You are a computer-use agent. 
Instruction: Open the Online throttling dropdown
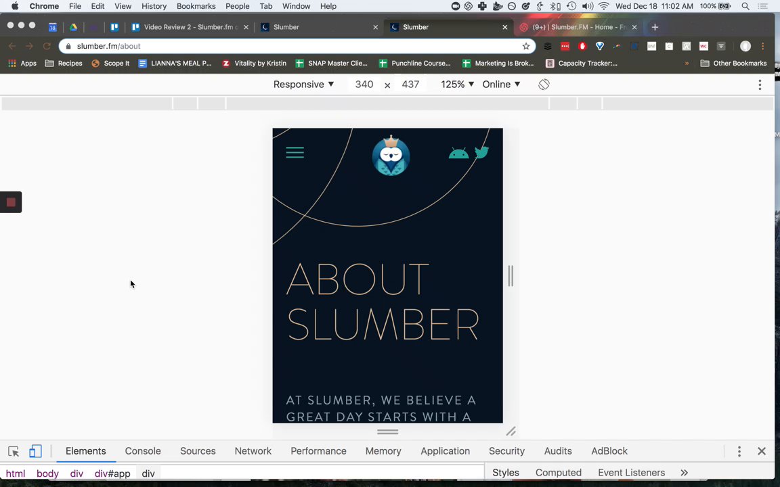click(x=501, y=85)
